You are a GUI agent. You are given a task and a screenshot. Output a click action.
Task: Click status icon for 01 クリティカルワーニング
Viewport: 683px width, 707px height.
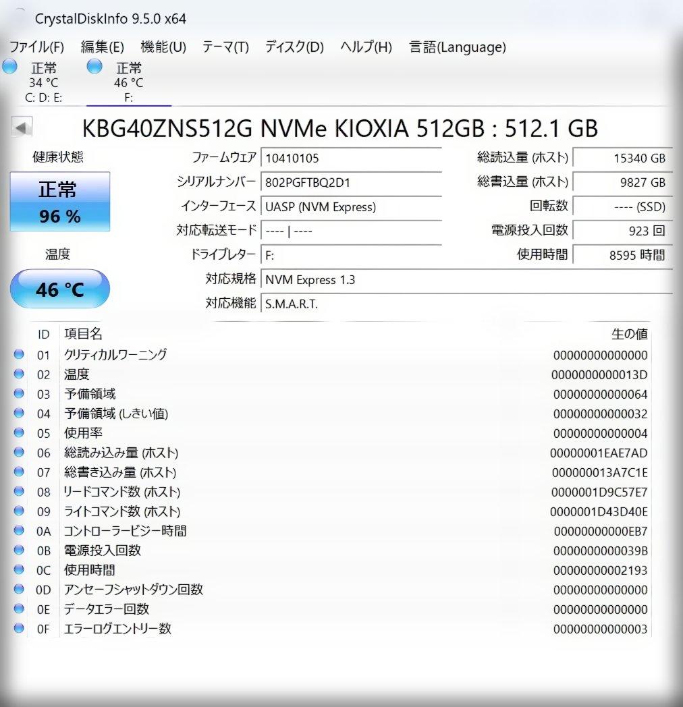tap(19, 354)
